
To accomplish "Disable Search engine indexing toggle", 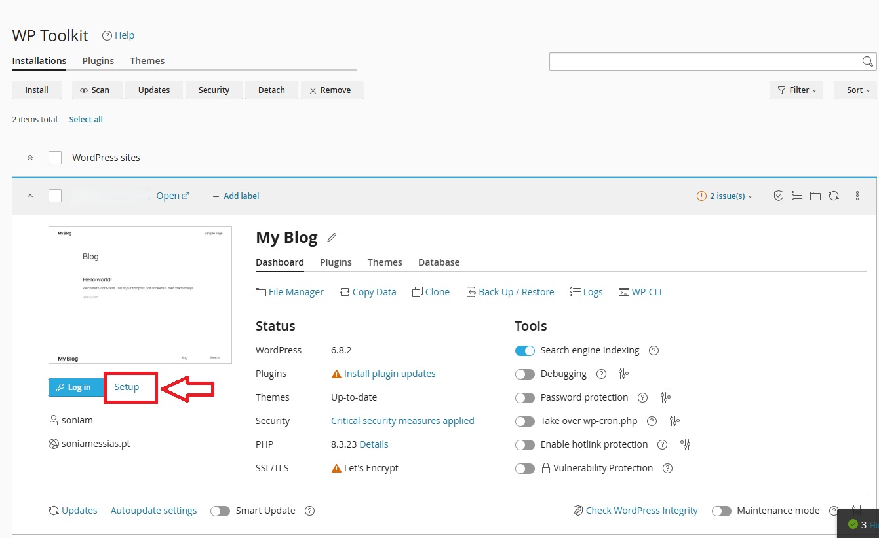I will tap(525, 350).
